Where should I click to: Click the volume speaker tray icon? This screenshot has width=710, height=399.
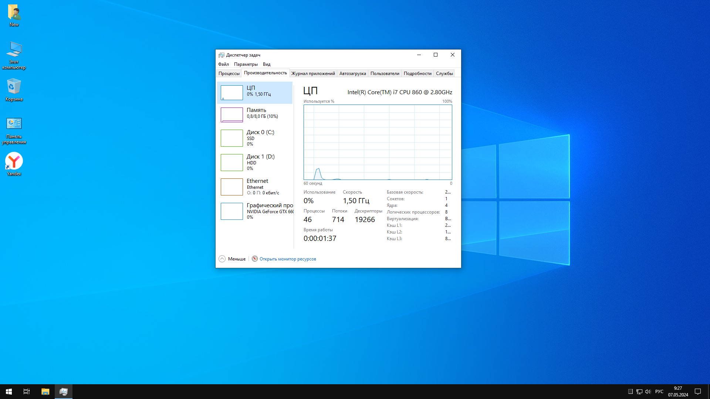click(x=648, y=392)
